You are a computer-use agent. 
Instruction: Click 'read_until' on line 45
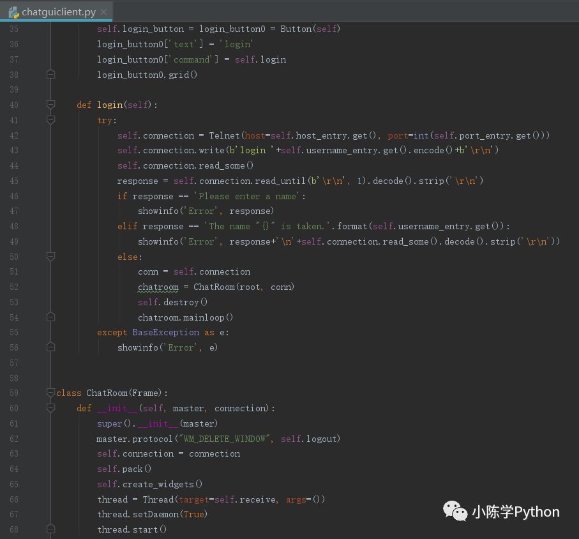280,181
